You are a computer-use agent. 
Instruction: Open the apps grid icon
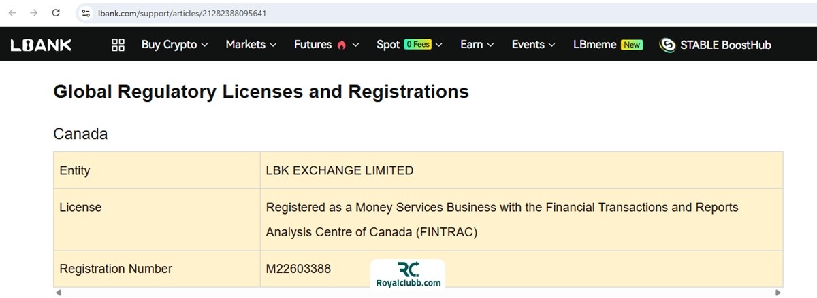click(118, 45)
